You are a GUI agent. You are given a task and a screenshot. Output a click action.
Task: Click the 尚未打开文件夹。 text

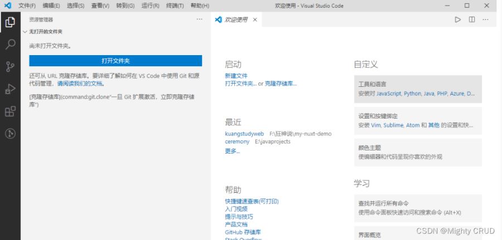(x=50, y=46)
